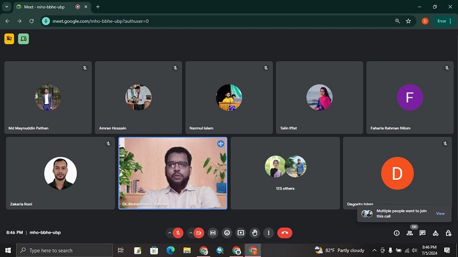Open the volume icon in the system tray
The width and height of the screenshot is (458, 257).
pos(414,250)
